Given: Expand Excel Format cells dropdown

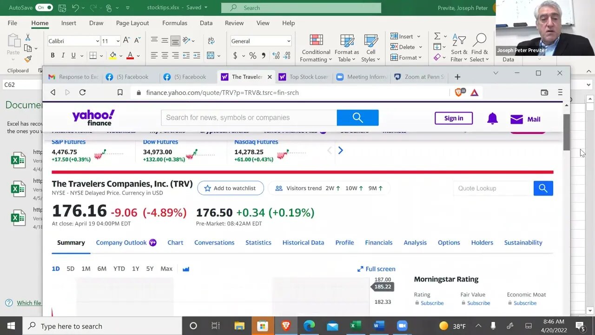Looking at the screenshot, I should click(420, 58).
